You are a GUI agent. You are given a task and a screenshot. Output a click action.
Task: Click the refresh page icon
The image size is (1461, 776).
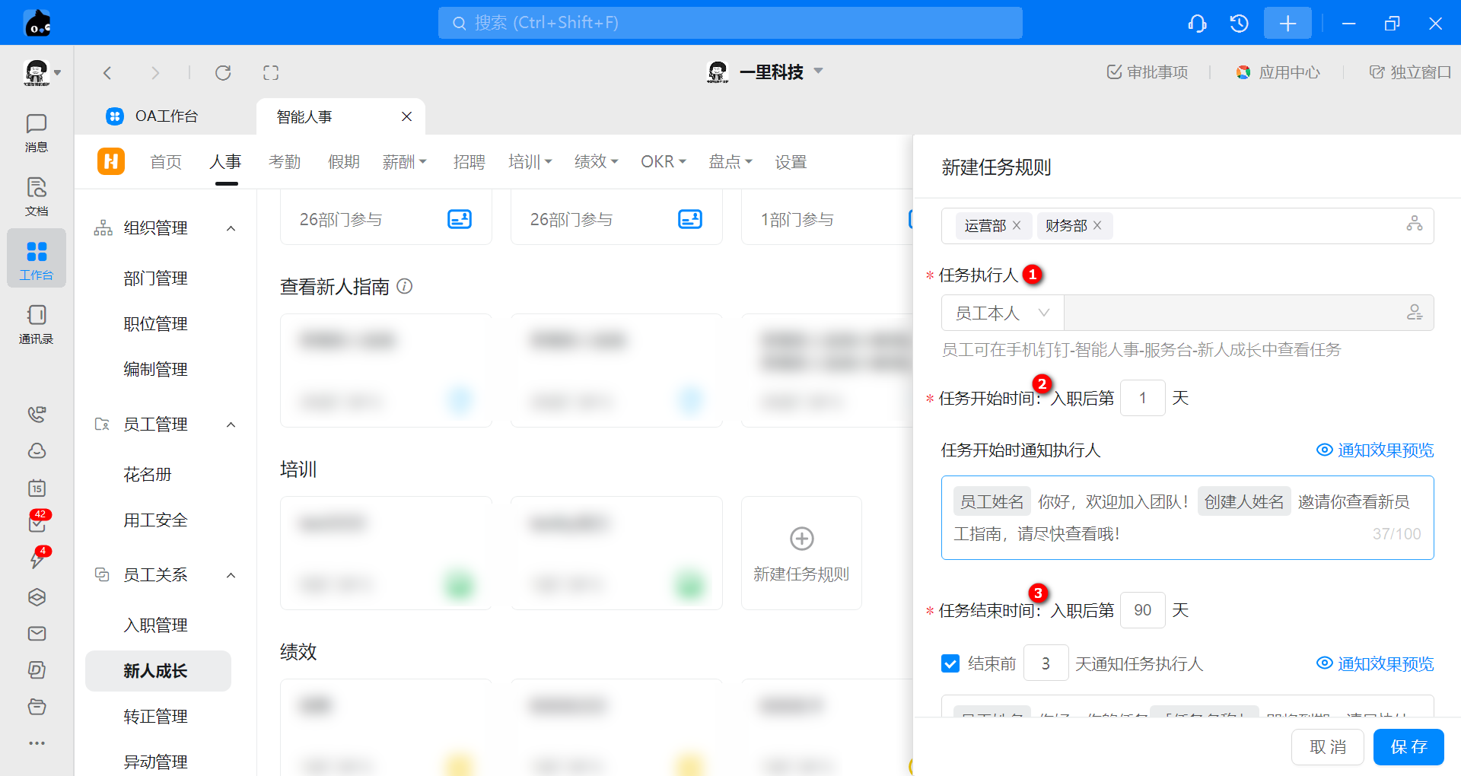point(223,73)
